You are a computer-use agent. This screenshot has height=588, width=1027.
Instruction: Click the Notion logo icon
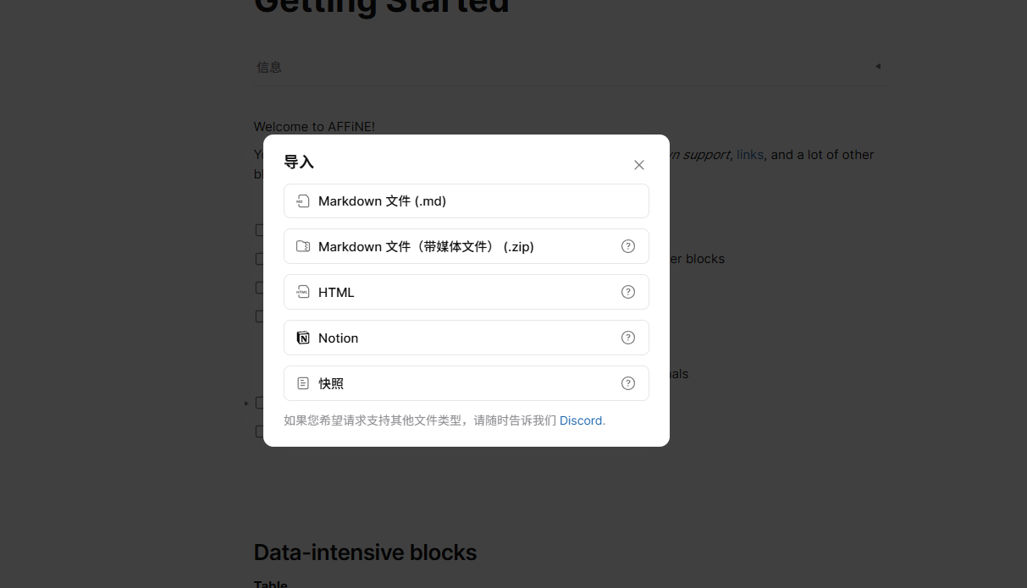click(302, 338)
